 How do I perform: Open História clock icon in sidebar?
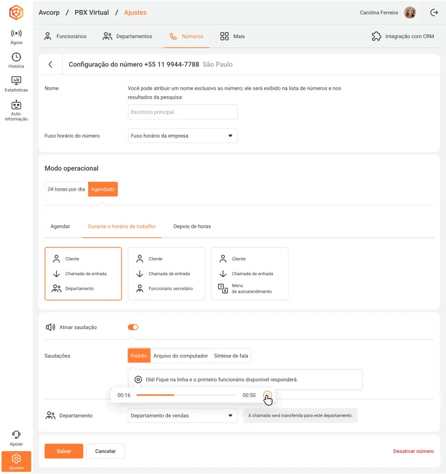(16, 57)
